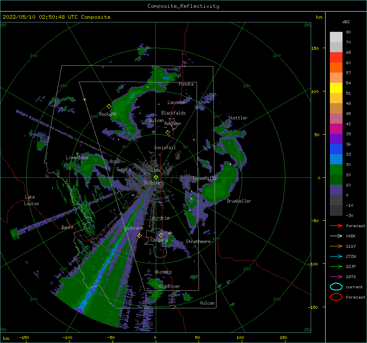Click the Vulcan town label
Screen dimensions: 367x343
click(208, 303)
